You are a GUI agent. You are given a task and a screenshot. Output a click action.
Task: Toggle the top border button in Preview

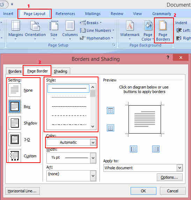pyautogui.click(x=110, y=110)
